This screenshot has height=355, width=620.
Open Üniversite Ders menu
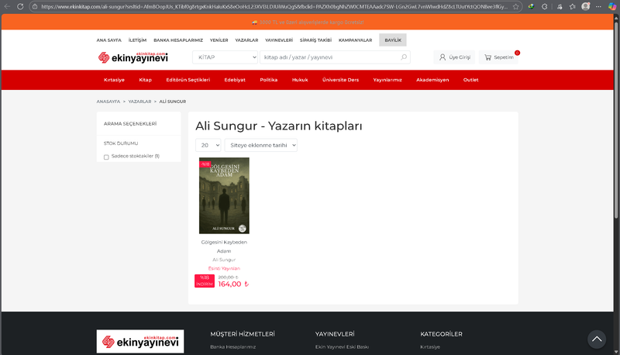(340, 80)
